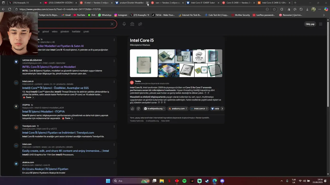Screen dimensions: 330x185
Task: Open Copilot icon in toolbar
Action: [x=326, y=9]
